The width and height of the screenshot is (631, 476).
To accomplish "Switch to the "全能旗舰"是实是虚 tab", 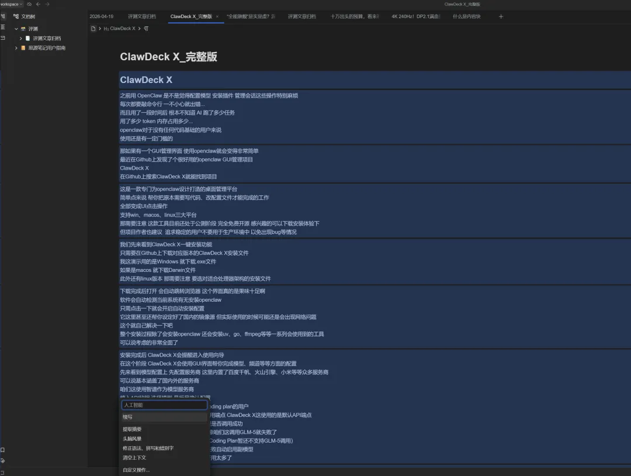I will tap(251, 16).
